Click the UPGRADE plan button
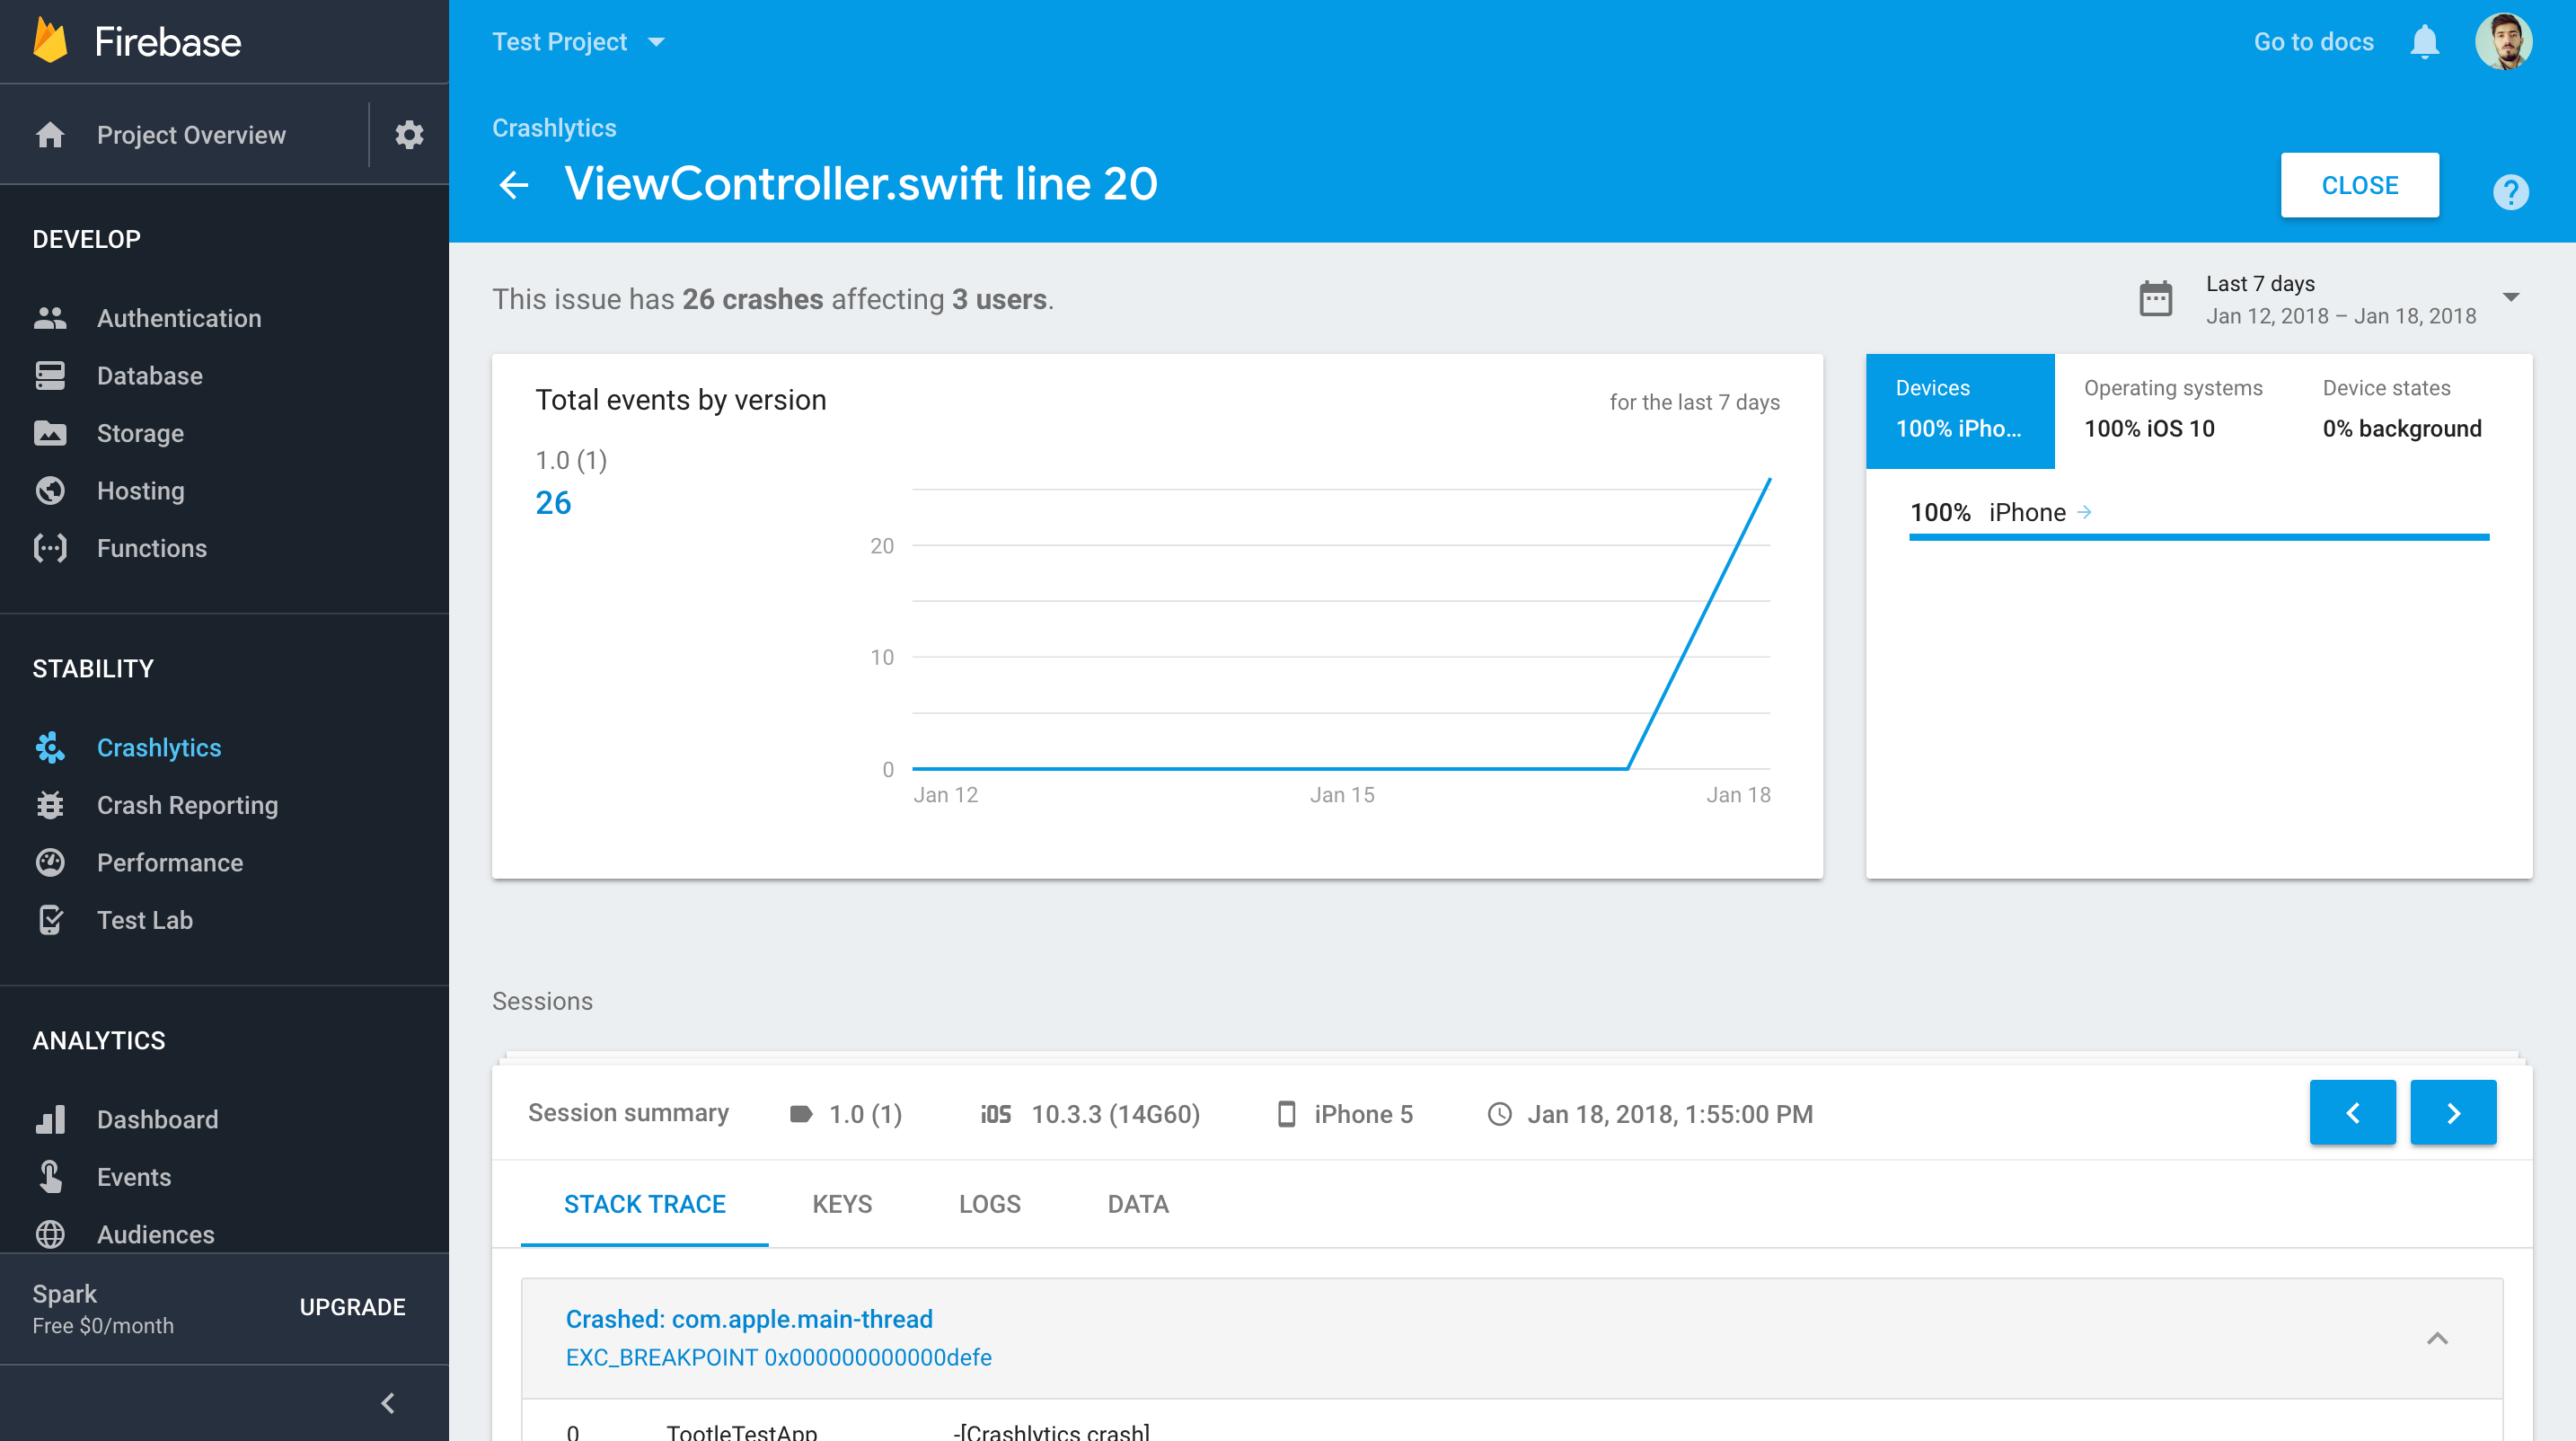 coord(352,1307)
